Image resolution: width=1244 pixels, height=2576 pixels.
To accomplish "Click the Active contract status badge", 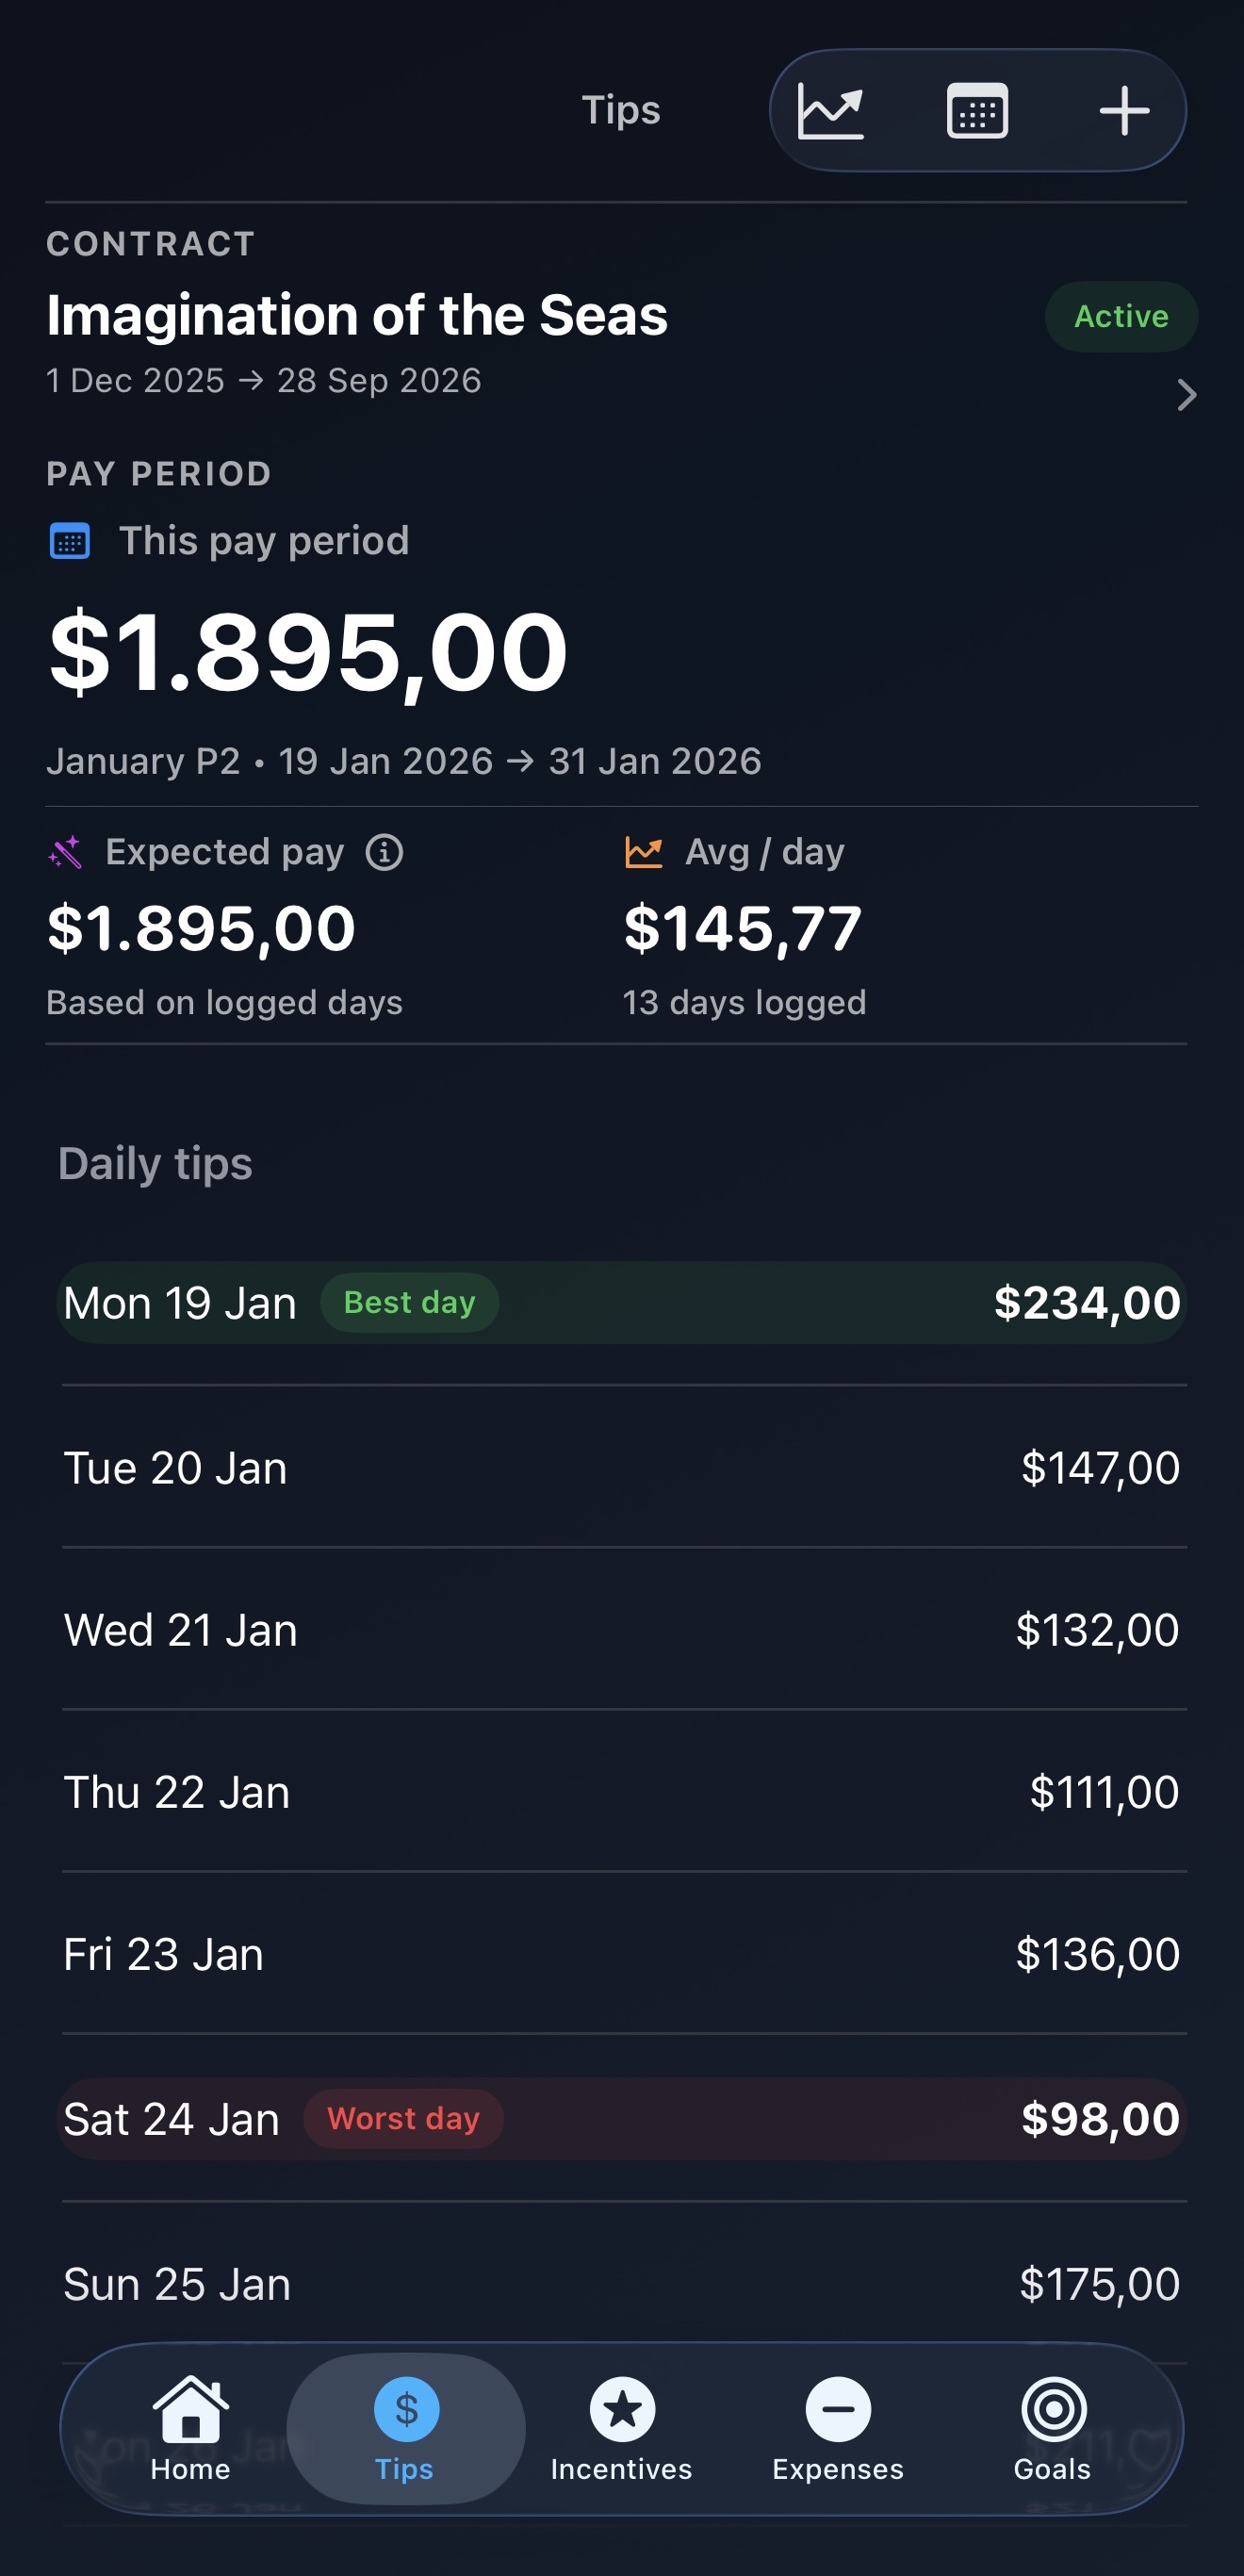I will 1121,317.
